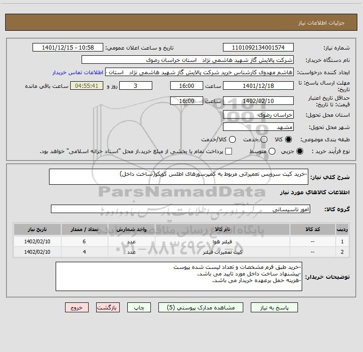Click the خروج exit button
The height and width of the screenshot is (352, 363).
77,308
